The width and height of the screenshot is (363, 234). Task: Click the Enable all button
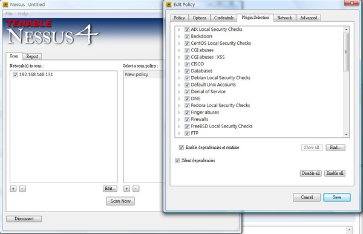coord(335,173)
